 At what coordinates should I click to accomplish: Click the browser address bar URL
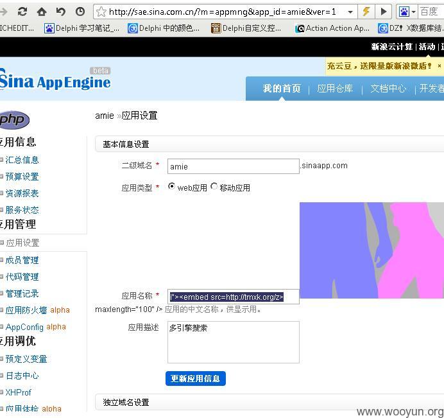222,12
